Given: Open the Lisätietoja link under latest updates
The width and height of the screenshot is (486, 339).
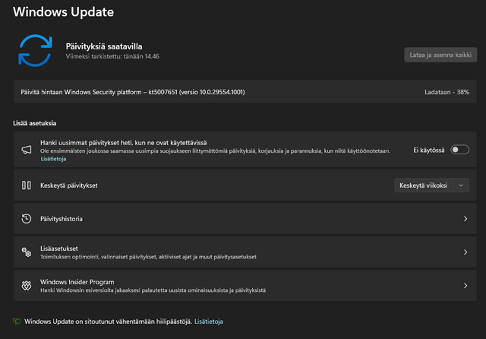Looking at the screenshot, I should click(x=53, y=159).
